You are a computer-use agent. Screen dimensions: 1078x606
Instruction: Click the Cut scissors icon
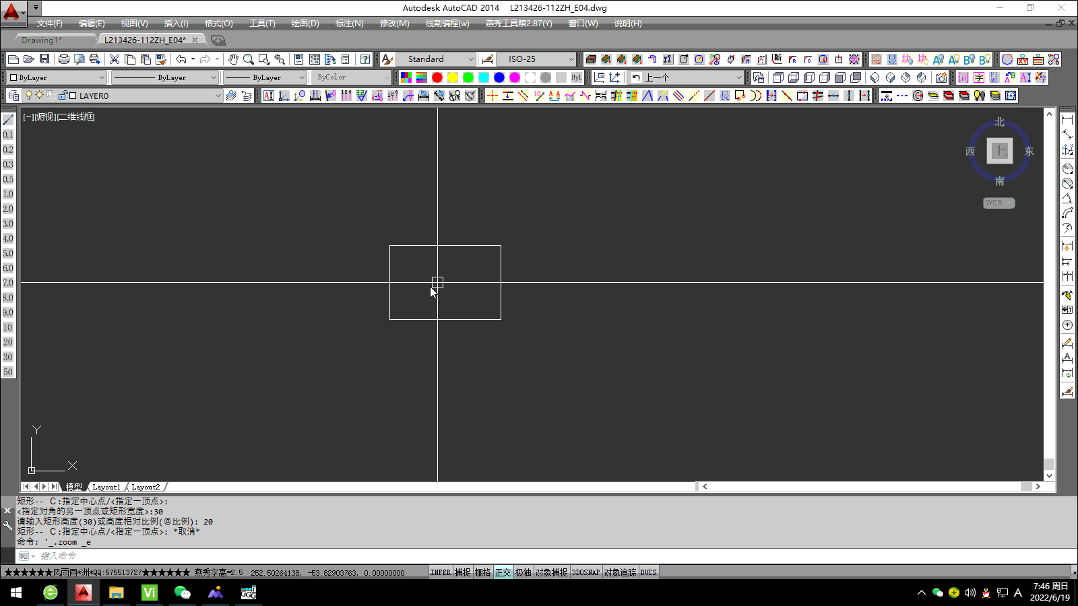pos(115,59)
